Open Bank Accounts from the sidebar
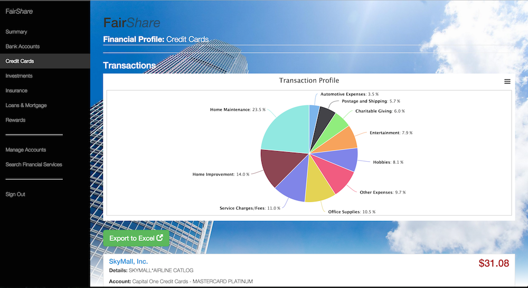 coord(23,47)
